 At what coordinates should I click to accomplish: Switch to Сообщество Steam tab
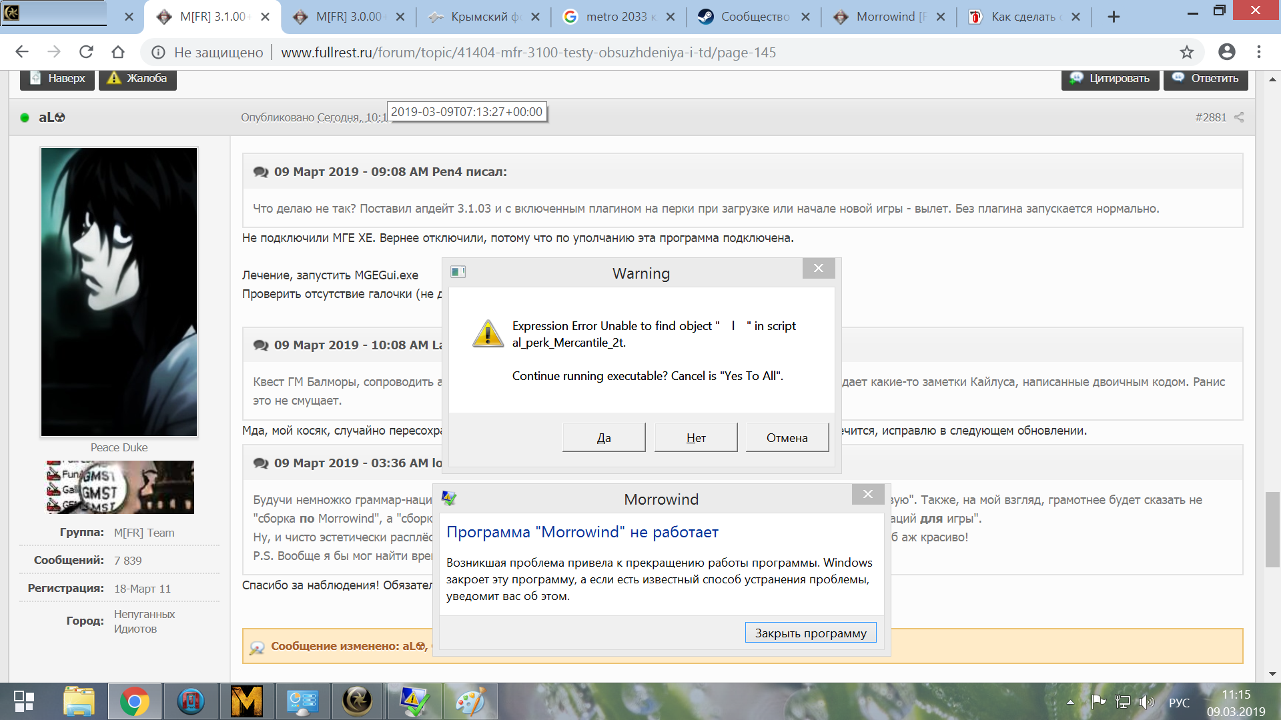[754, 17]
